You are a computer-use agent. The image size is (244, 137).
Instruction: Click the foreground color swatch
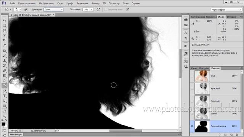coord(3,124)
